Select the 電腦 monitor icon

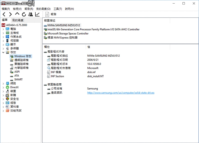point(7,29)
